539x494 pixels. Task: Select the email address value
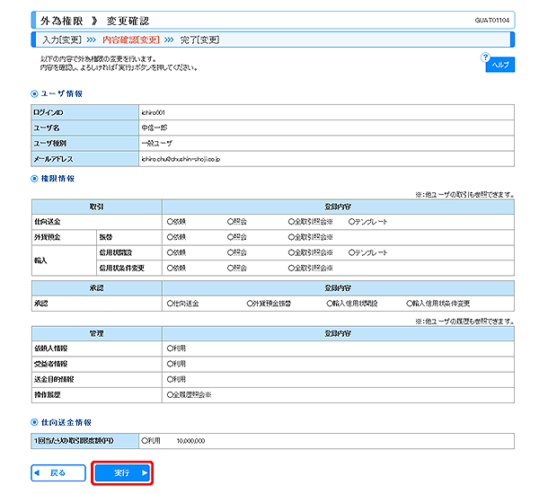click(x=181, y=159)
